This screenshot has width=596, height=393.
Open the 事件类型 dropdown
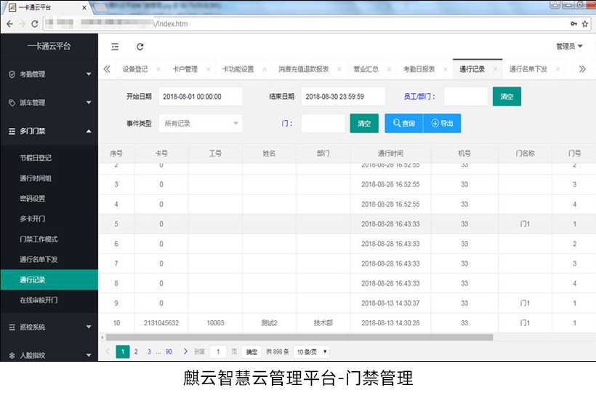pyautogui.click(x=201, y=124)
